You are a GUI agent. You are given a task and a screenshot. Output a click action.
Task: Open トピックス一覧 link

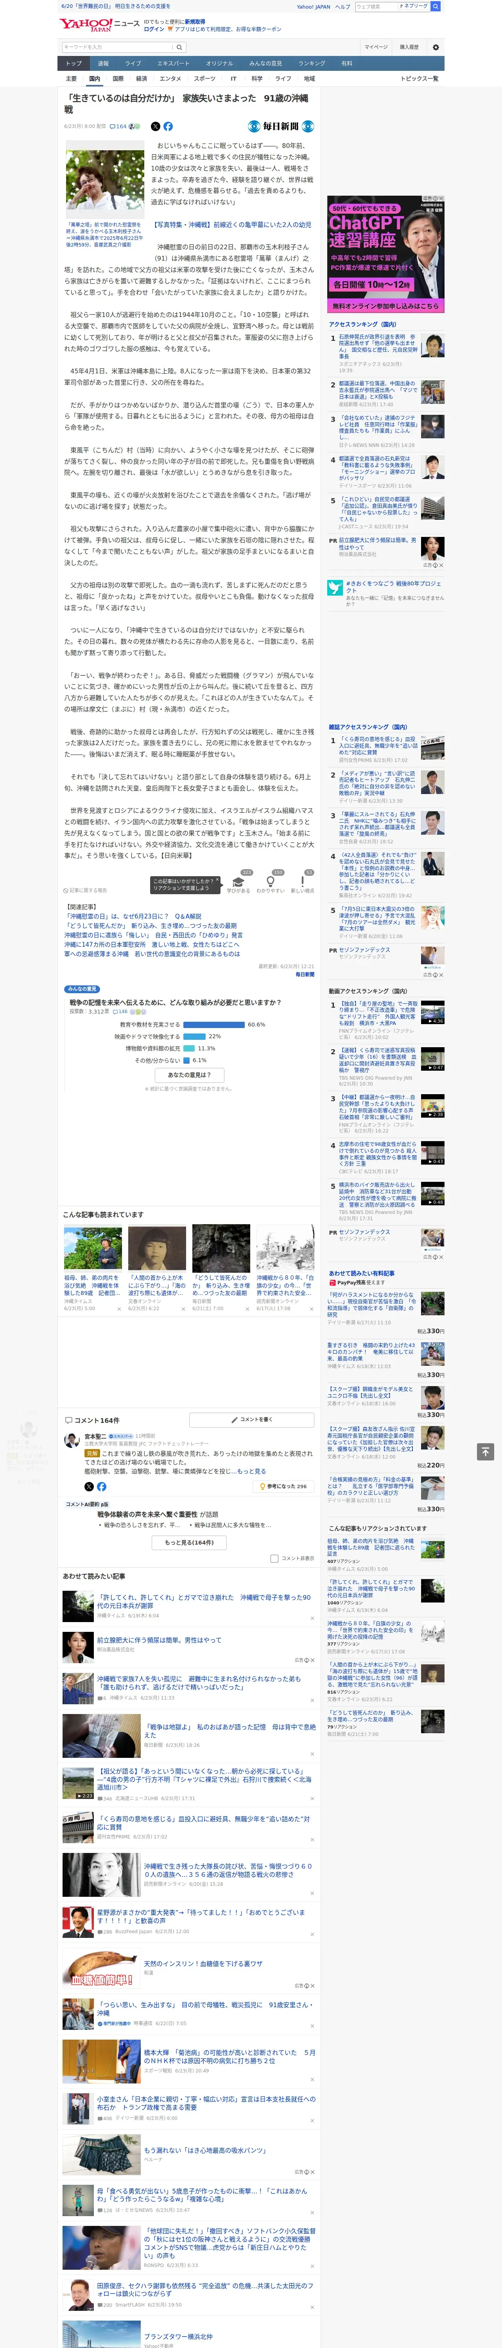(x=419, y=79)
